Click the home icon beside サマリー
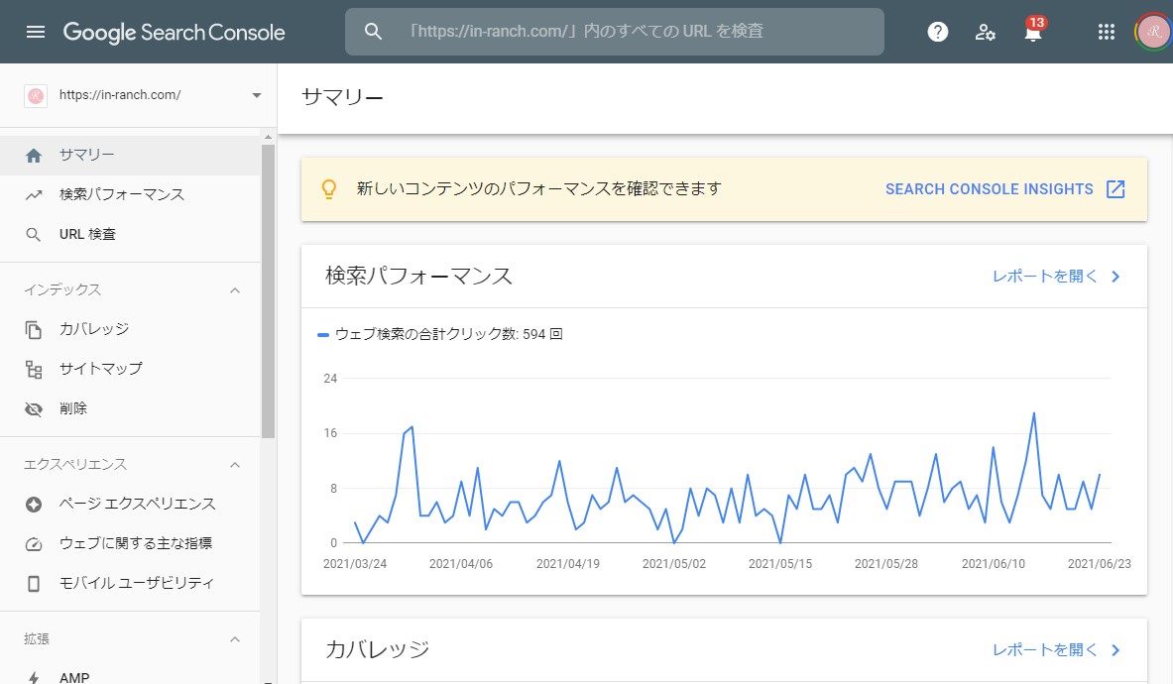1173x684 pixels. [34, 156]
